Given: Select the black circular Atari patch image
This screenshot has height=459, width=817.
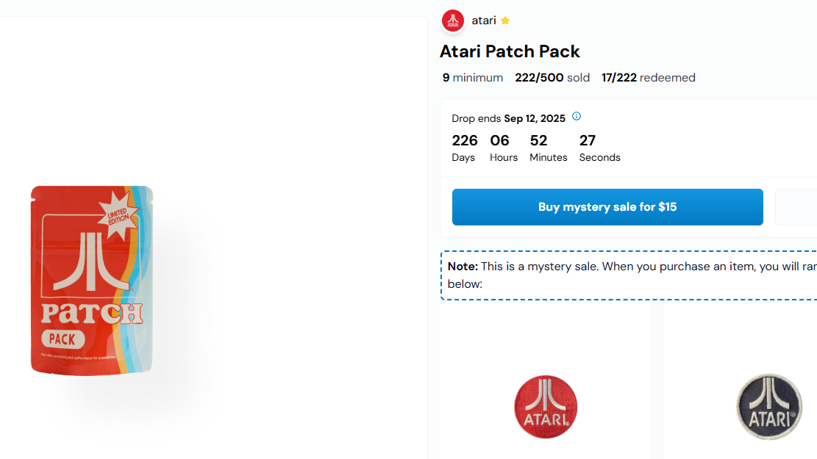Looking at the screenshot, I should 768,405.
